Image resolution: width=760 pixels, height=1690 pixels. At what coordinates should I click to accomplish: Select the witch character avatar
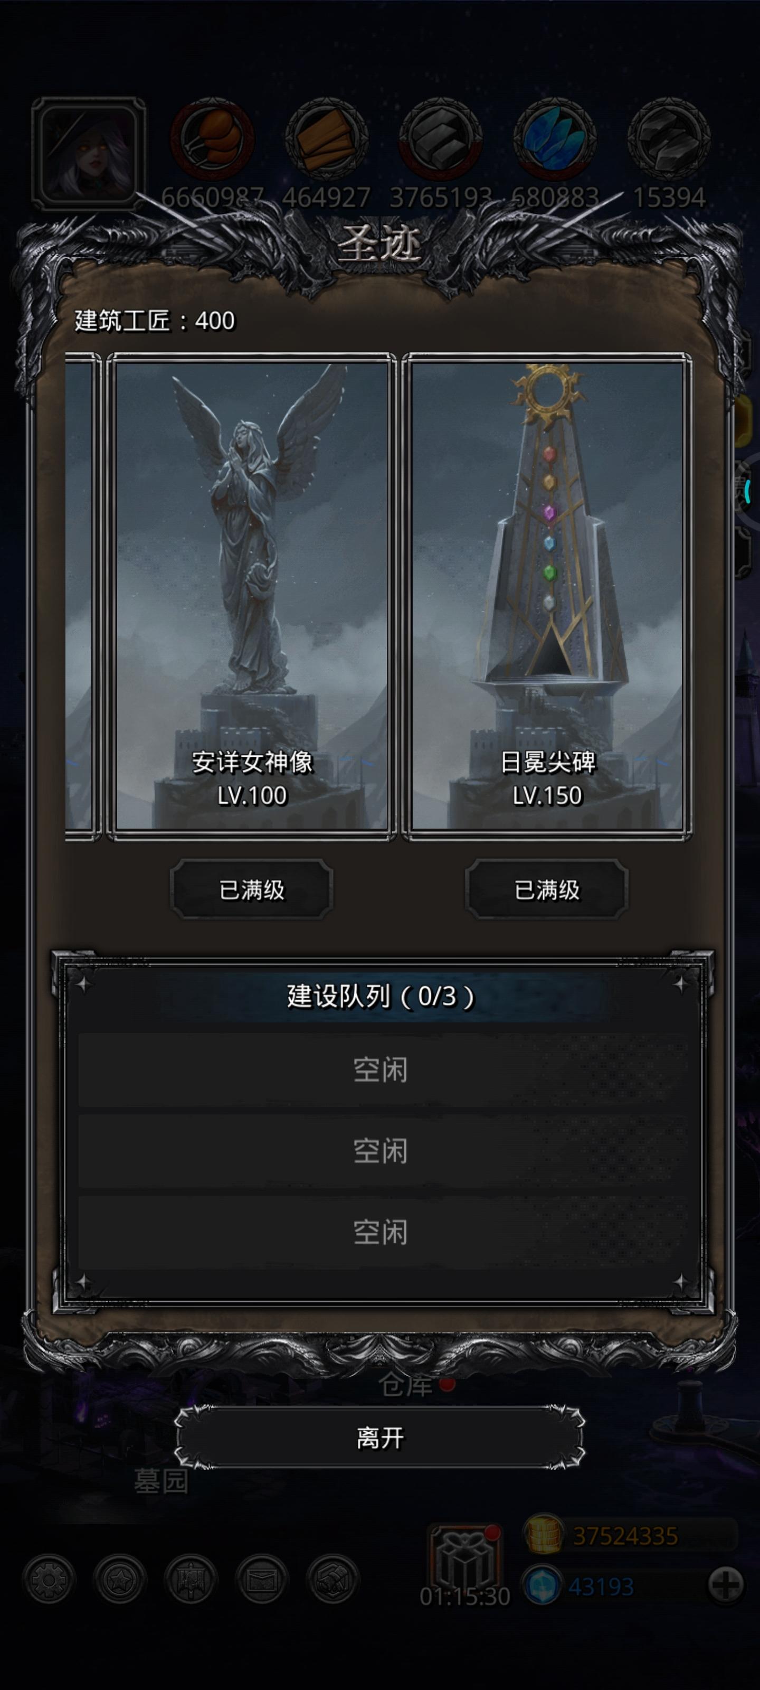(88, 153)
